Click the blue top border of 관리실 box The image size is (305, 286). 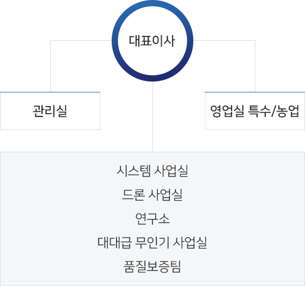[50, 92]
